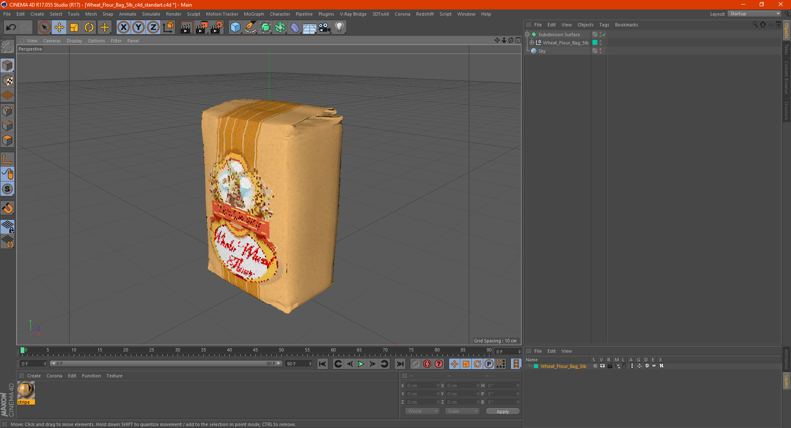Add a Cube primitive object
Viewport: 791px width, 428px height.
click(235, 28)
